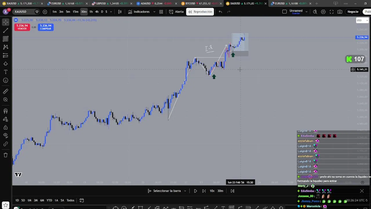The width and height of the screenshot is (371, 209).
Task: Open favorites star at bottom left
Action: coord(6,205)
